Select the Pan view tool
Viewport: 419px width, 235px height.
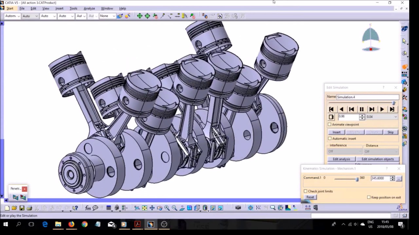pos(152,208)
